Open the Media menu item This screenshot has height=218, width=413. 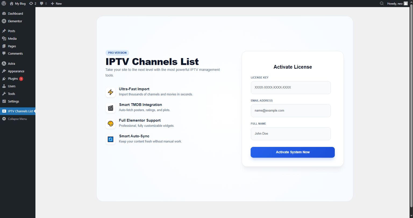click(x=18, y=39)
